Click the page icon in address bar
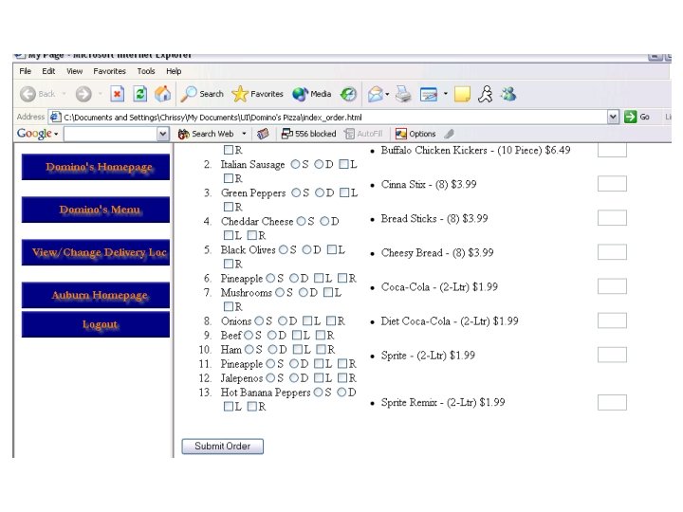The height and width of the screenshot is (512, 683). coord(55,117)
